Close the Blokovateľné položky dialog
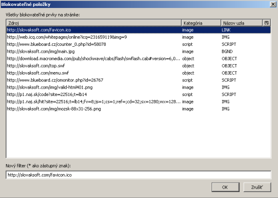278x198 pixels. 273,4
